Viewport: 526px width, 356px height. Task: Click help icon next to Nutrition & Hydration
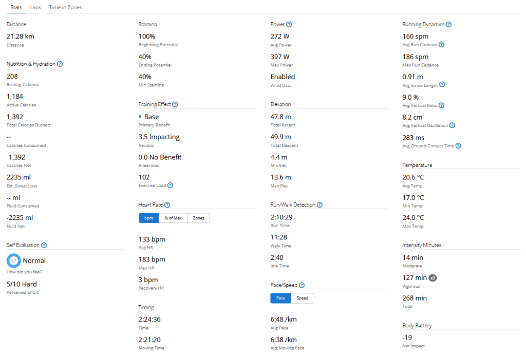[x=60, y=64]
